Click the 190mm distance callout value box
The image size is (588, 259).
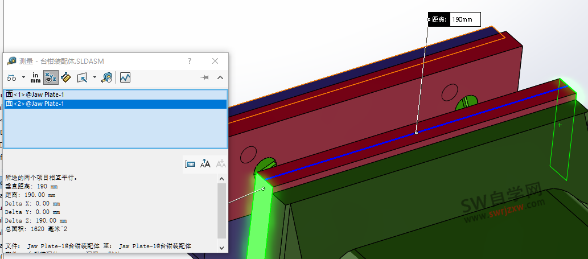tap(464, 20)
